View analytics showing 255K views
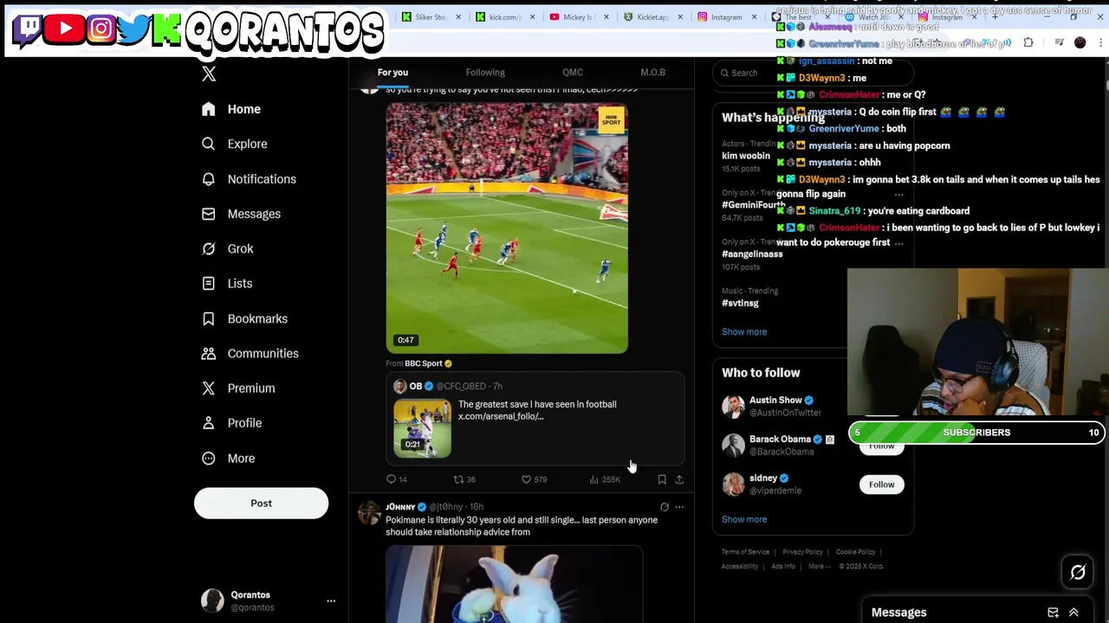The width and height of the screenshot is (1109, 623). (x=605, y=479)
